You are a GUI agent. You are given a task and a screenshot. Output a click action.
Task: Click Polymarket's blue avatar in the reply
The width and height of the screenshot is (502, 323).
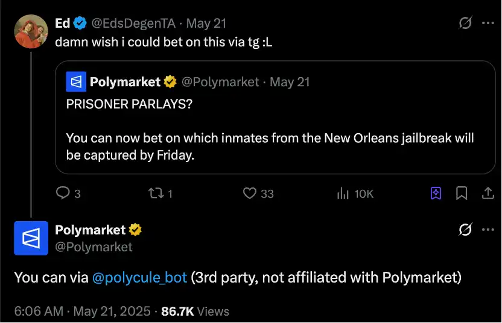(31, 238)
